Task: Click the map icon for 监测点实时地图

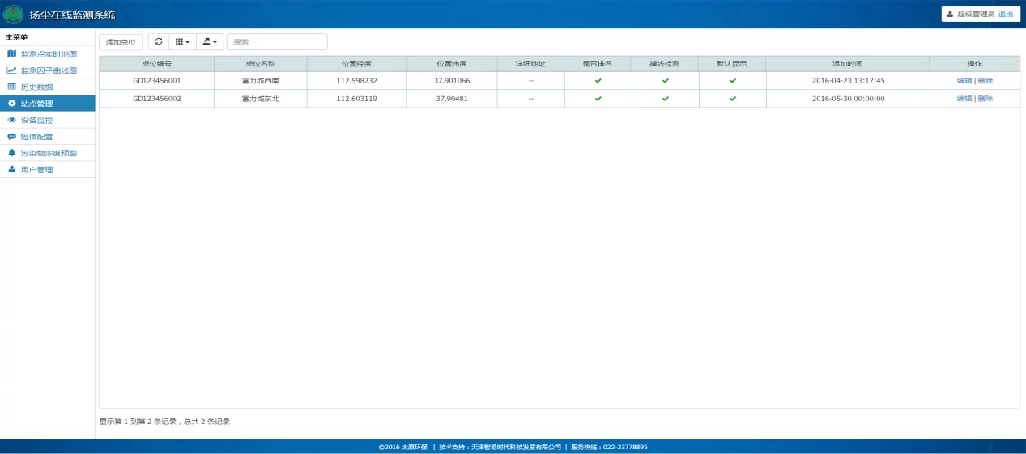Action: coord(11,54)
